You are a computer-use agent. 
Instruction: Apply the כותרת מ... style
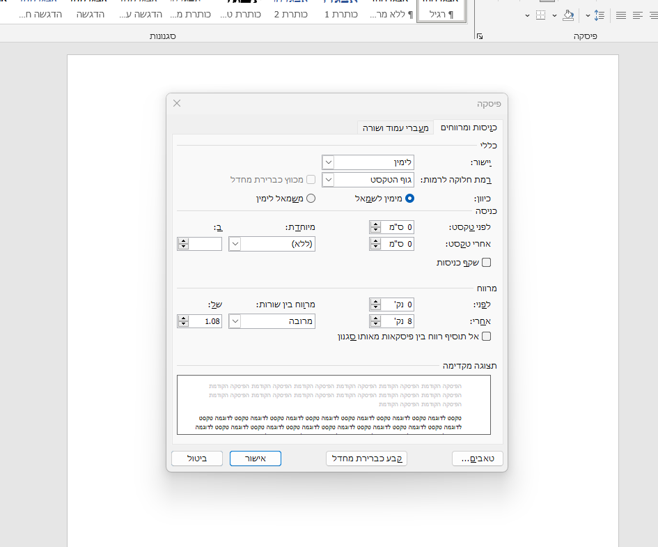191,10
